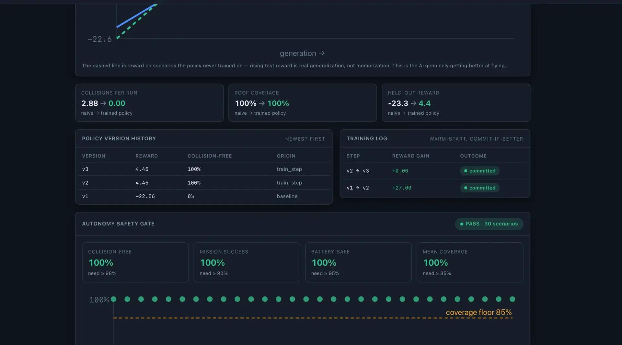Click the need ≥ 95% threshold text
This screenshot has width=622, height=345.
325,273
